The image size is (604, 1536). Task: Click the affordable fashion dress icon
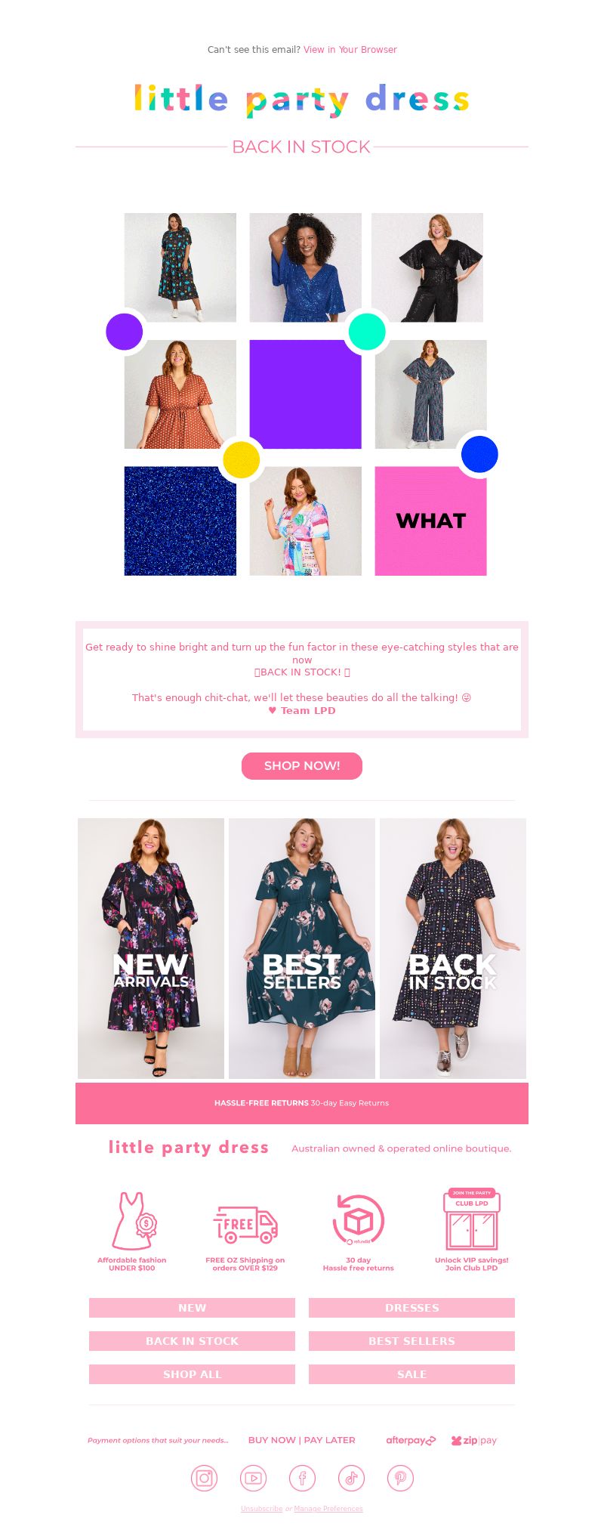coord(134,1221)
